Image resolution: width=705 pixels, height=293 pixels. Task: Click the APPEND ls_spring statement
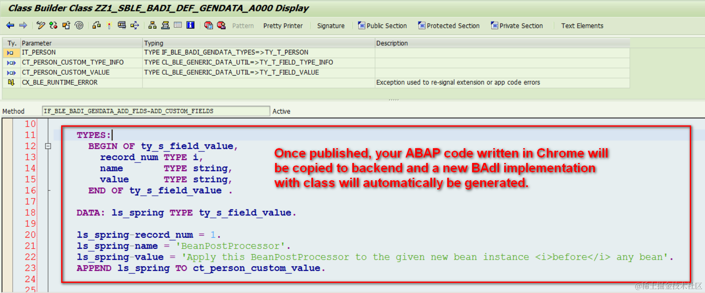pyautogui.click(x=201, y=268)
